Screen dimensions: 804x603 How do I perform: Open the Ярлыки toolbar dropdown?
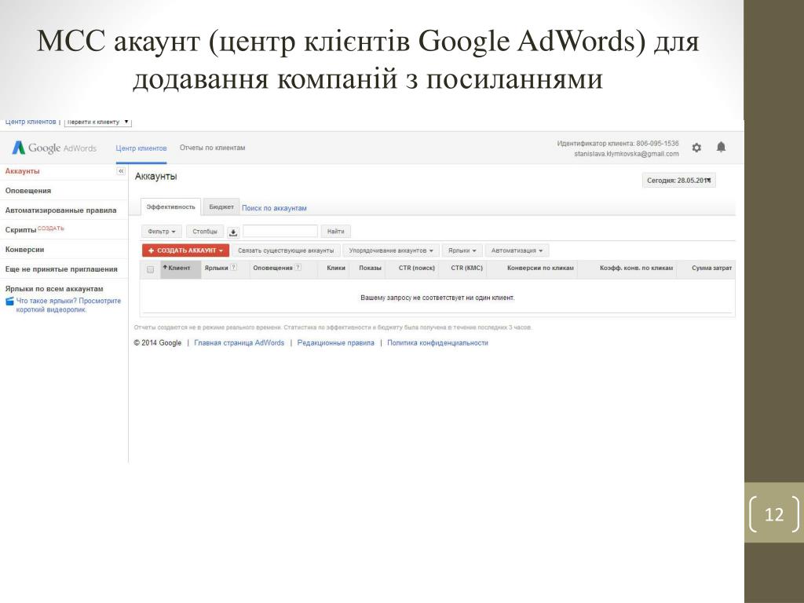click(x=462, y=250)
